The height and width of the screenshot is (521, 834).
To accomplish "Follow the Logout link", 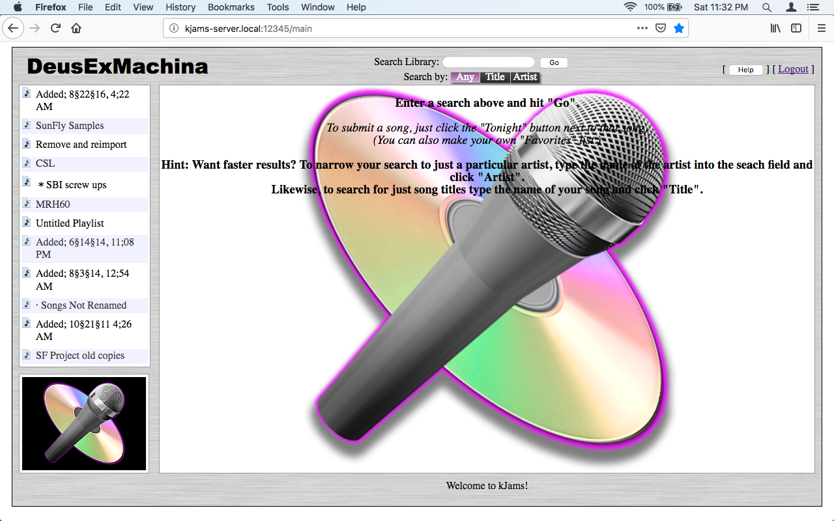I will pos(793,69).
